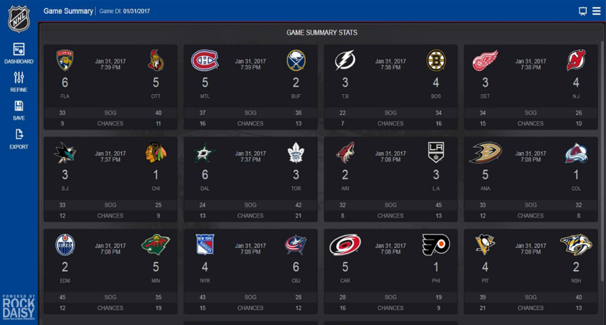The width and height of the screenshot is (606, 325).
Task: Open the Refine filters icon
Action: (18, 78)
